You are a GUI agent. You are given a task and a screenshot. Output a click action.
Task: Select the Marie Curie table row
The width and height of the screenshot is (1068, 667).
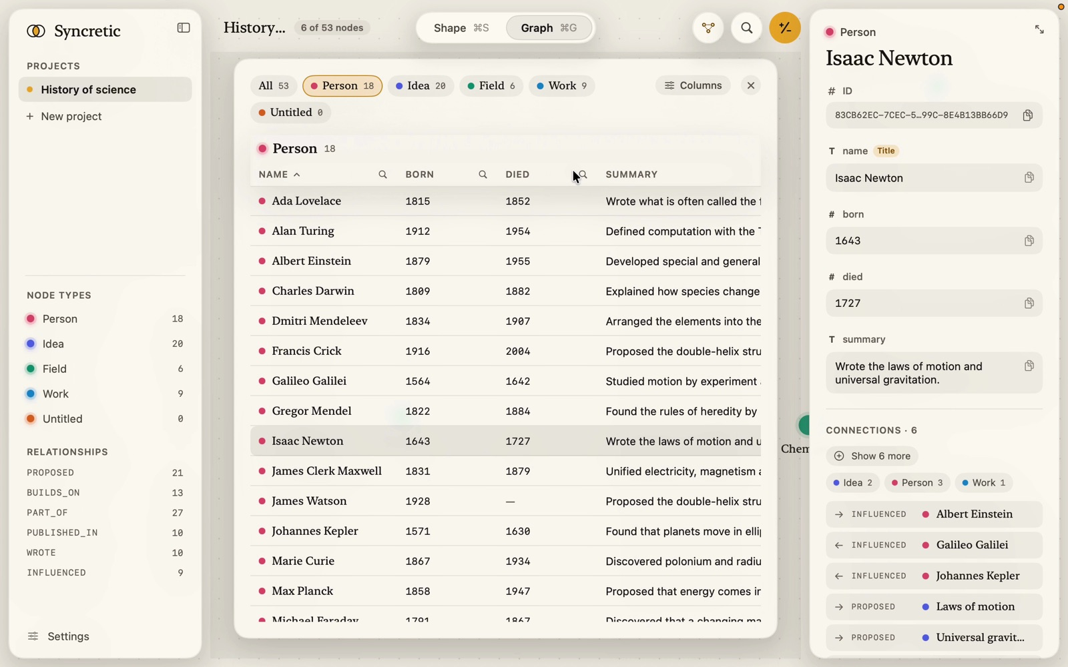505,561
